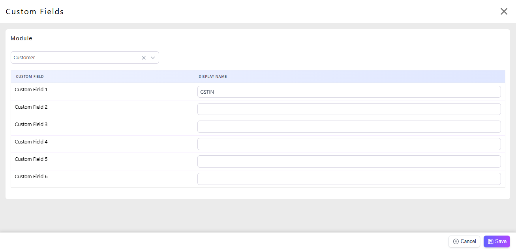The height and width of the screenshot is (249, 516).
Task: Expand the Module dropdown chevron
Action: click(x=153, y=58)
